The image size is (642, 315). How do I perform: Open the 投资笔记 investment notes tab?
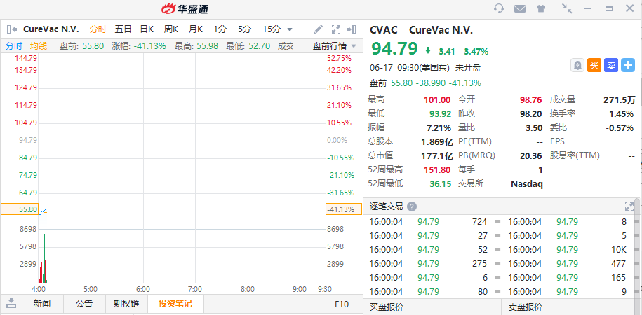[x=175, y=304]
